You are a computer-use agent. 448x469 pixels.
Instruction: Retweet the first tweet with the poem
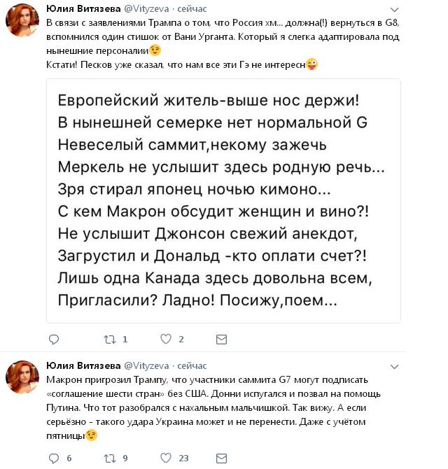109,339
